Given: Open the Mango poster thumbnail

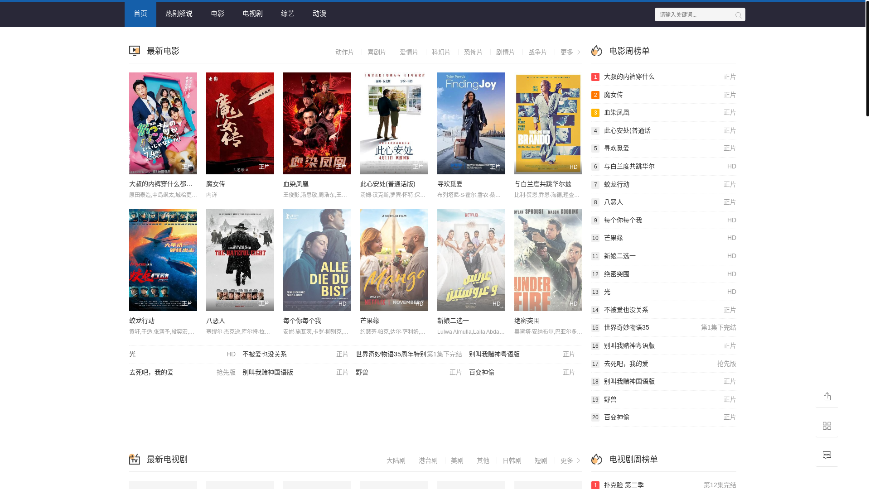Looking at the screenshot, I should 394,260.
